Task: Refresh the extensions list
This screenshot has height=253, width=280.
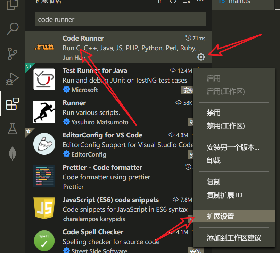Action: (x=173, y=2)
